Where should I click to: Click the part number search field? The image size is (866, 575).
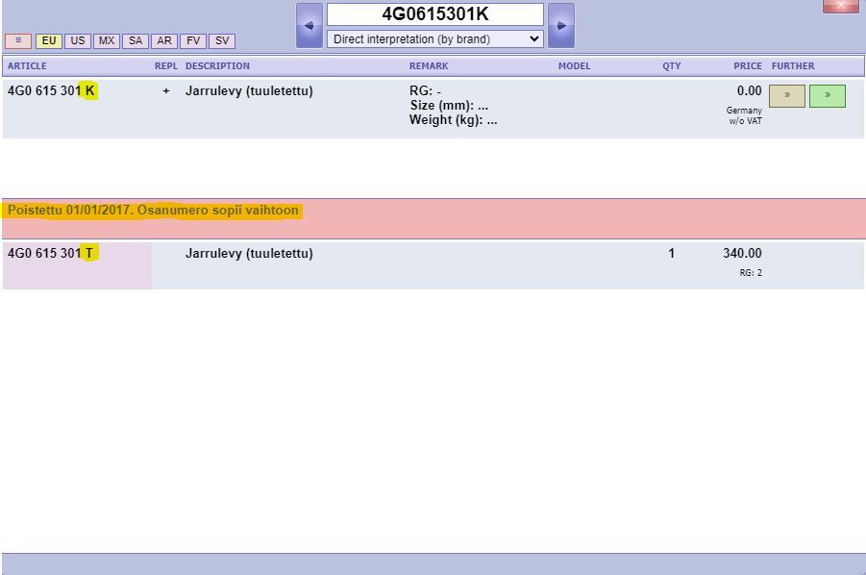pos(434,14)
